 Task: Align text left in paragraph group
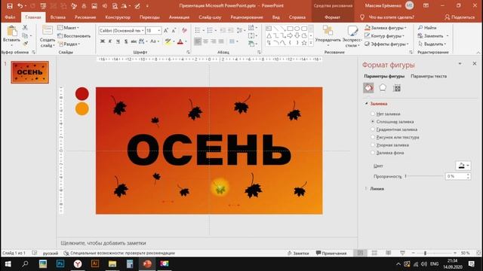[x=198, y=41]
